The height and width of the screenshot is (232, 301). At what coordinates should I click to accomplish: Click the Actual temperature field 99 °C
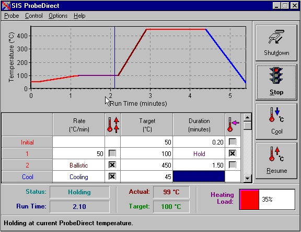click(x=171, y=192)
